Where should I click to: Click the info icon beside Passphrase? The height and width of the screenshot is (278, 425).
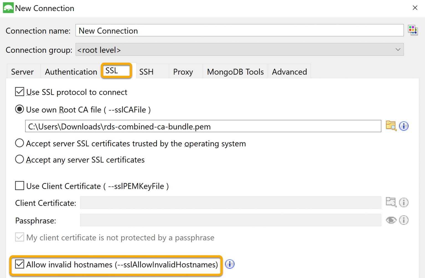pos(404,220)
